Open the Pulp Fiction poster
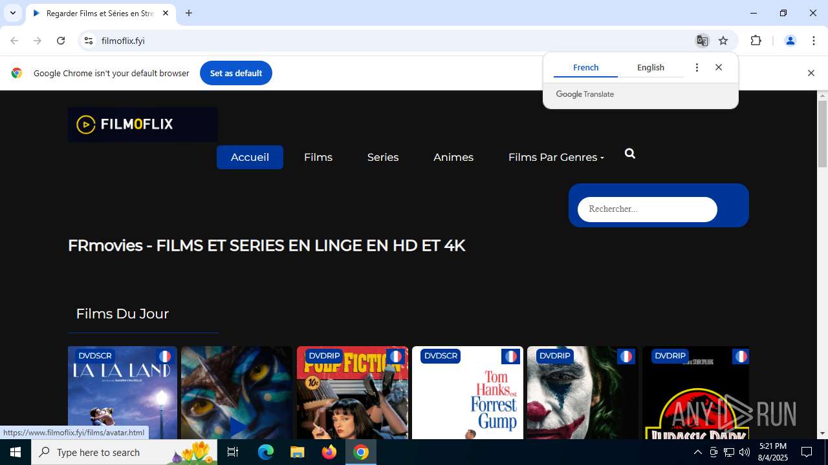 click(353, 393)
